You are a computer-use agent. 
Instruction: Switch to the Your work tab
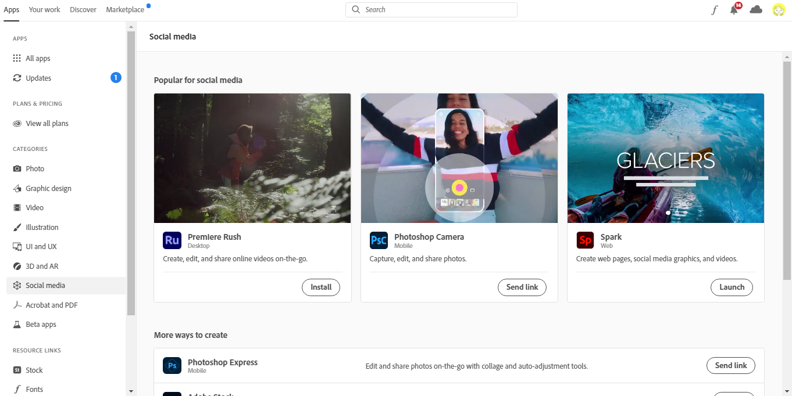tap(45, 10)
